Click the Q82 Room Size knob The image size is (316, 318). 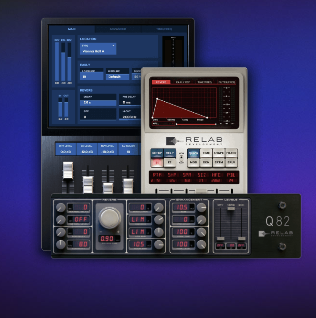pyautogui.click(x=159, y=245)
